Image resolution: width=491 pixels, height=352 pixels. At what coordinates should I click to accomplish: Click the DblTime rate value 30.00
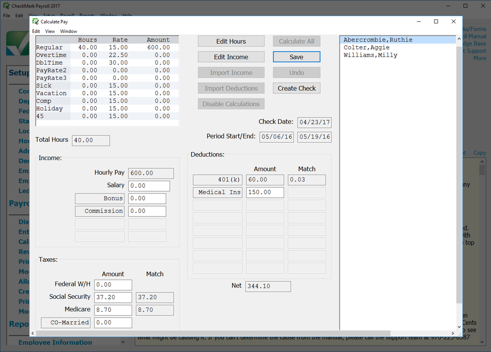point(118,63)
